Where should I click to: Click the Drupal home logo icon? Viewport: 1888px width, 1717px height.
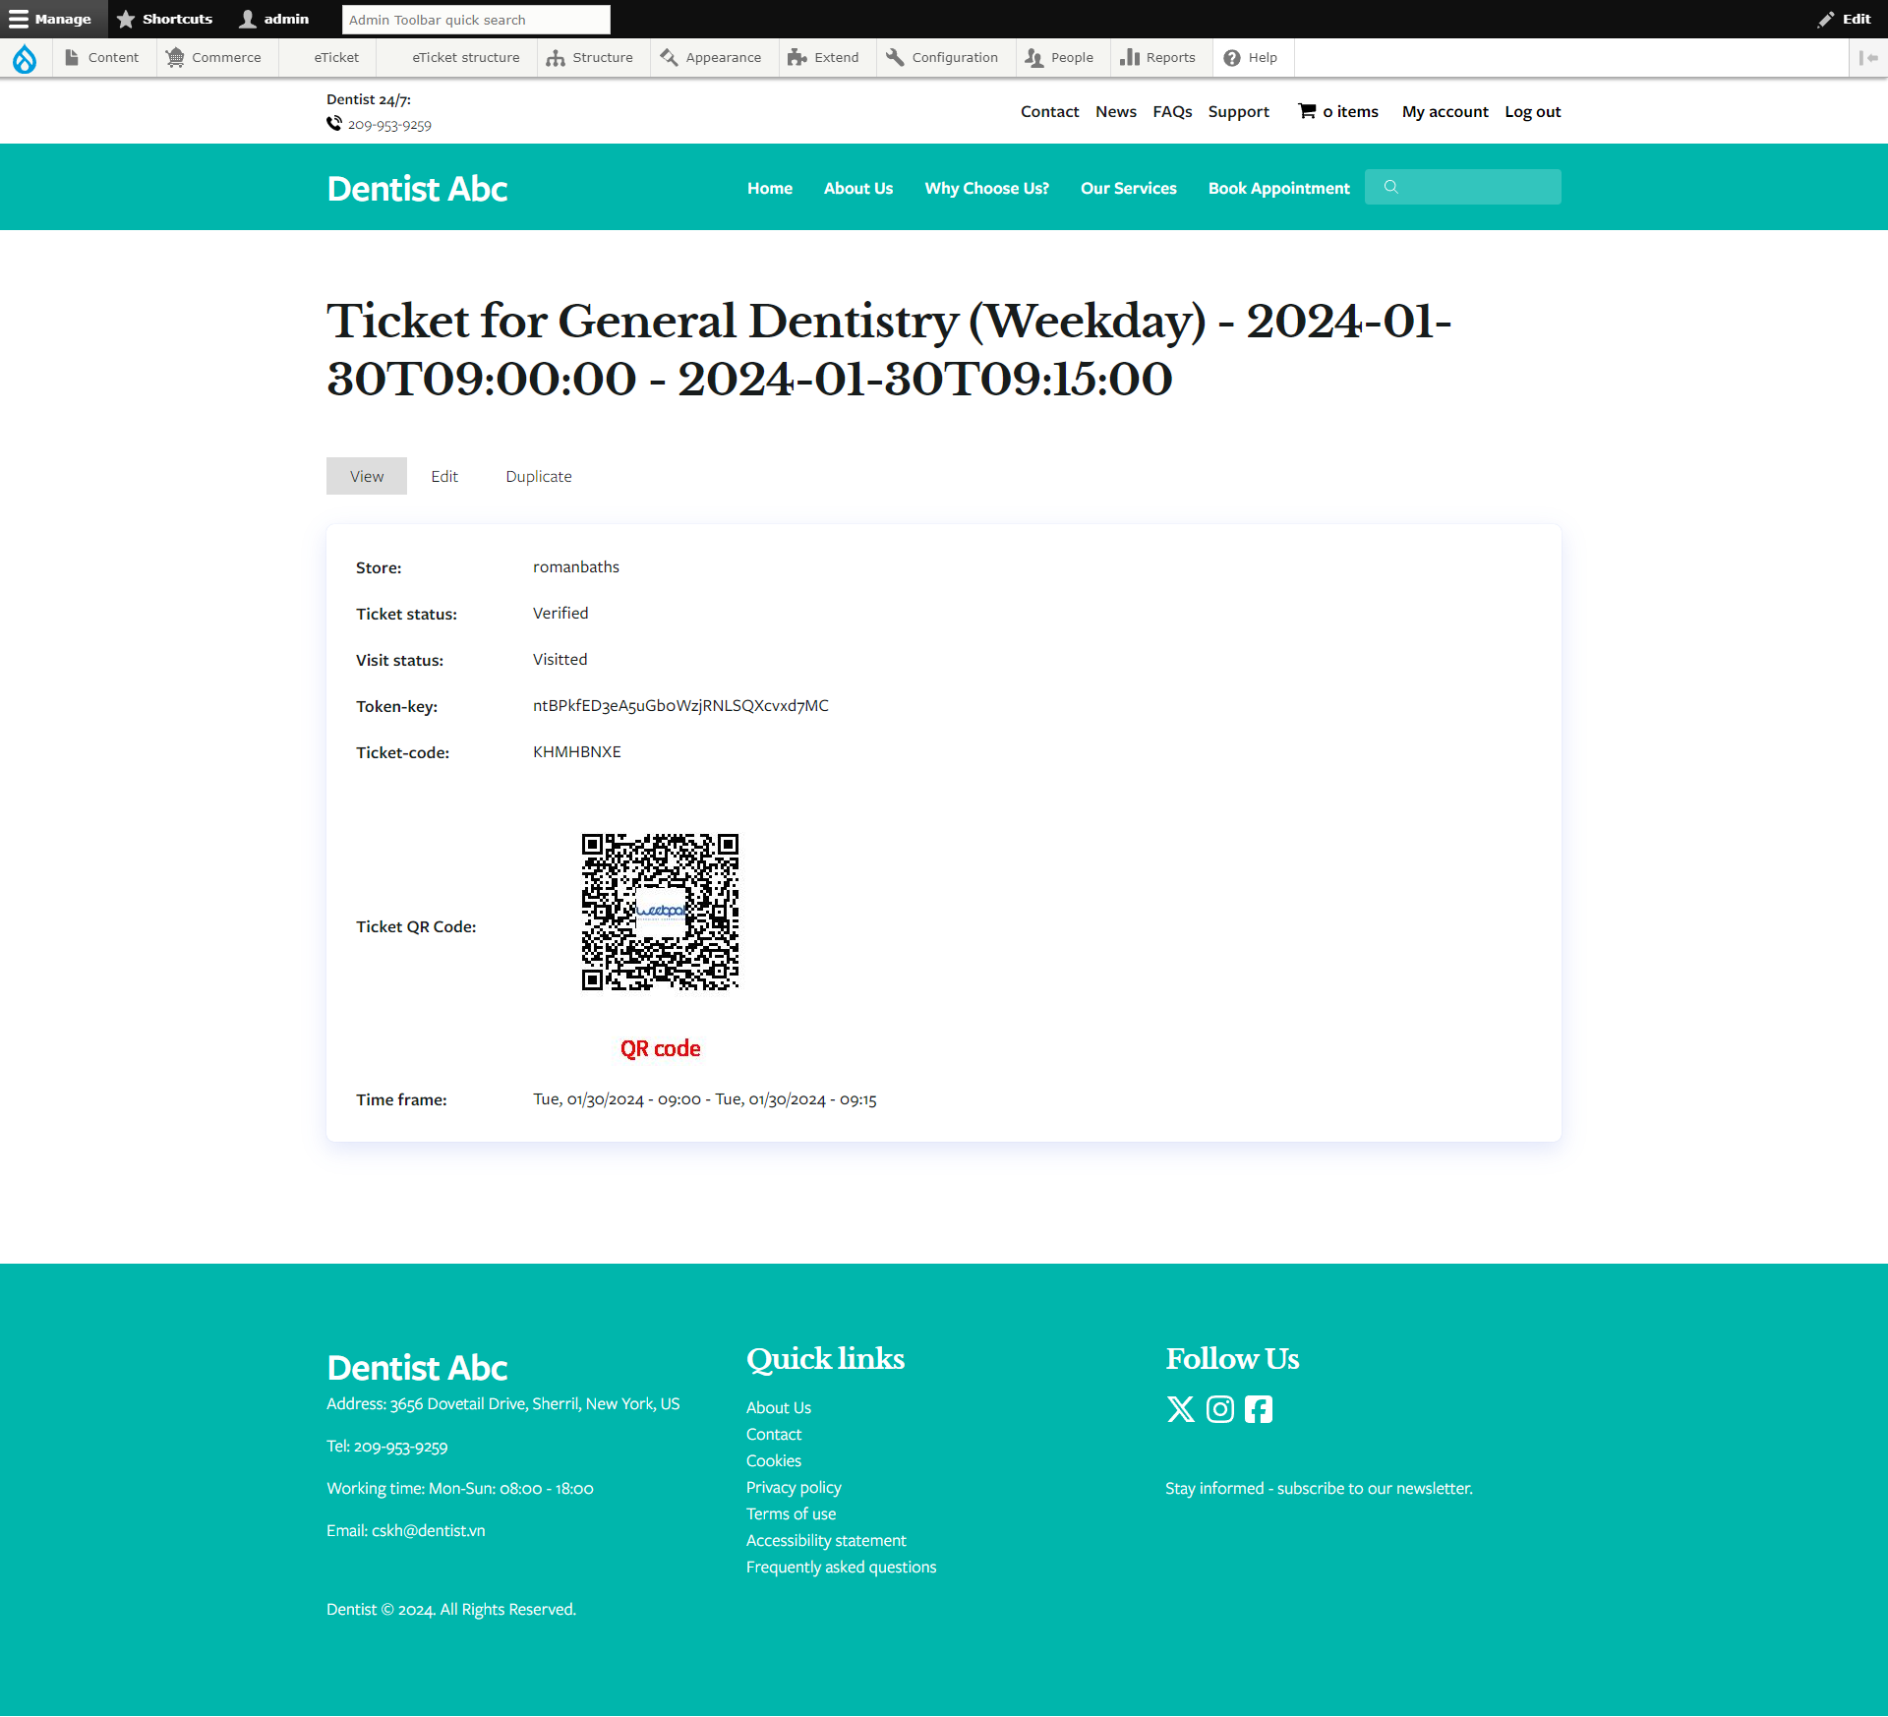pyautogui.click(x=25, y=58)
